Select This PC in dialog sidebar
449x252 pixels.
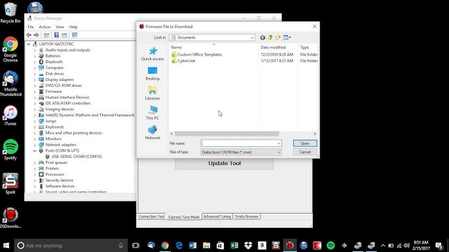153,113
